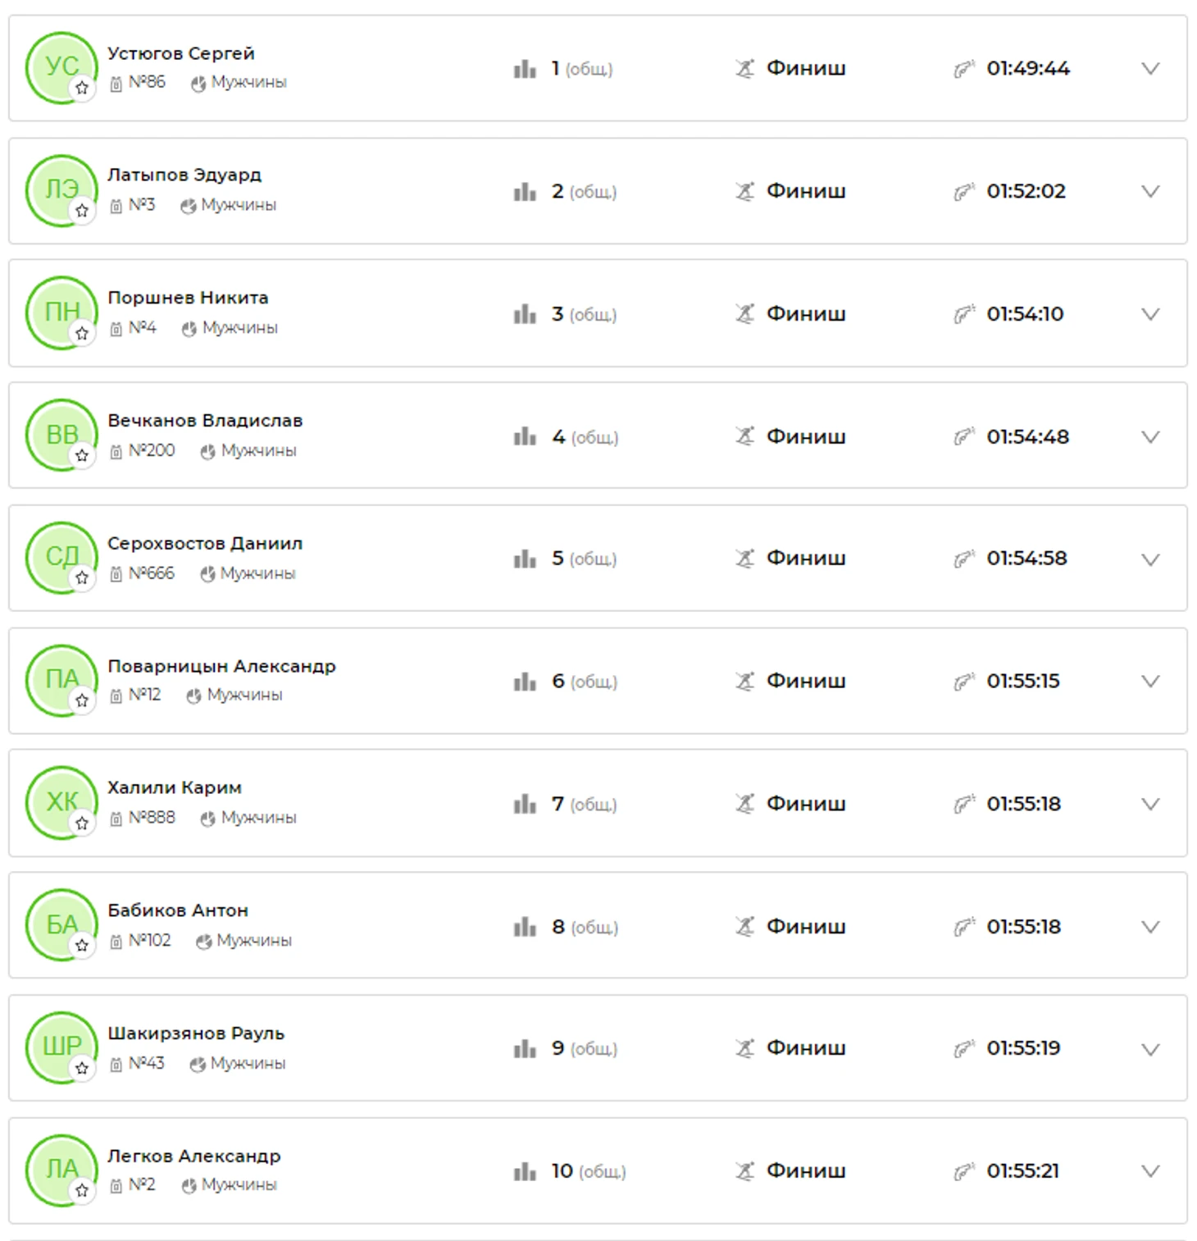Click time icon next to 01:54:10
This screenshot has height=1241, width=1197.
(x=964, y=314)
